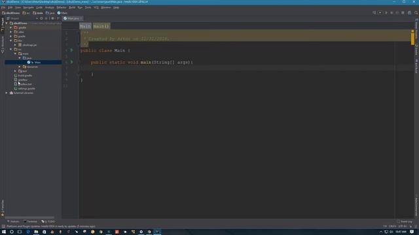The width and height of the screenshot is (419, 235).
Task: Collapse the main folder
Action: (15, 54)
